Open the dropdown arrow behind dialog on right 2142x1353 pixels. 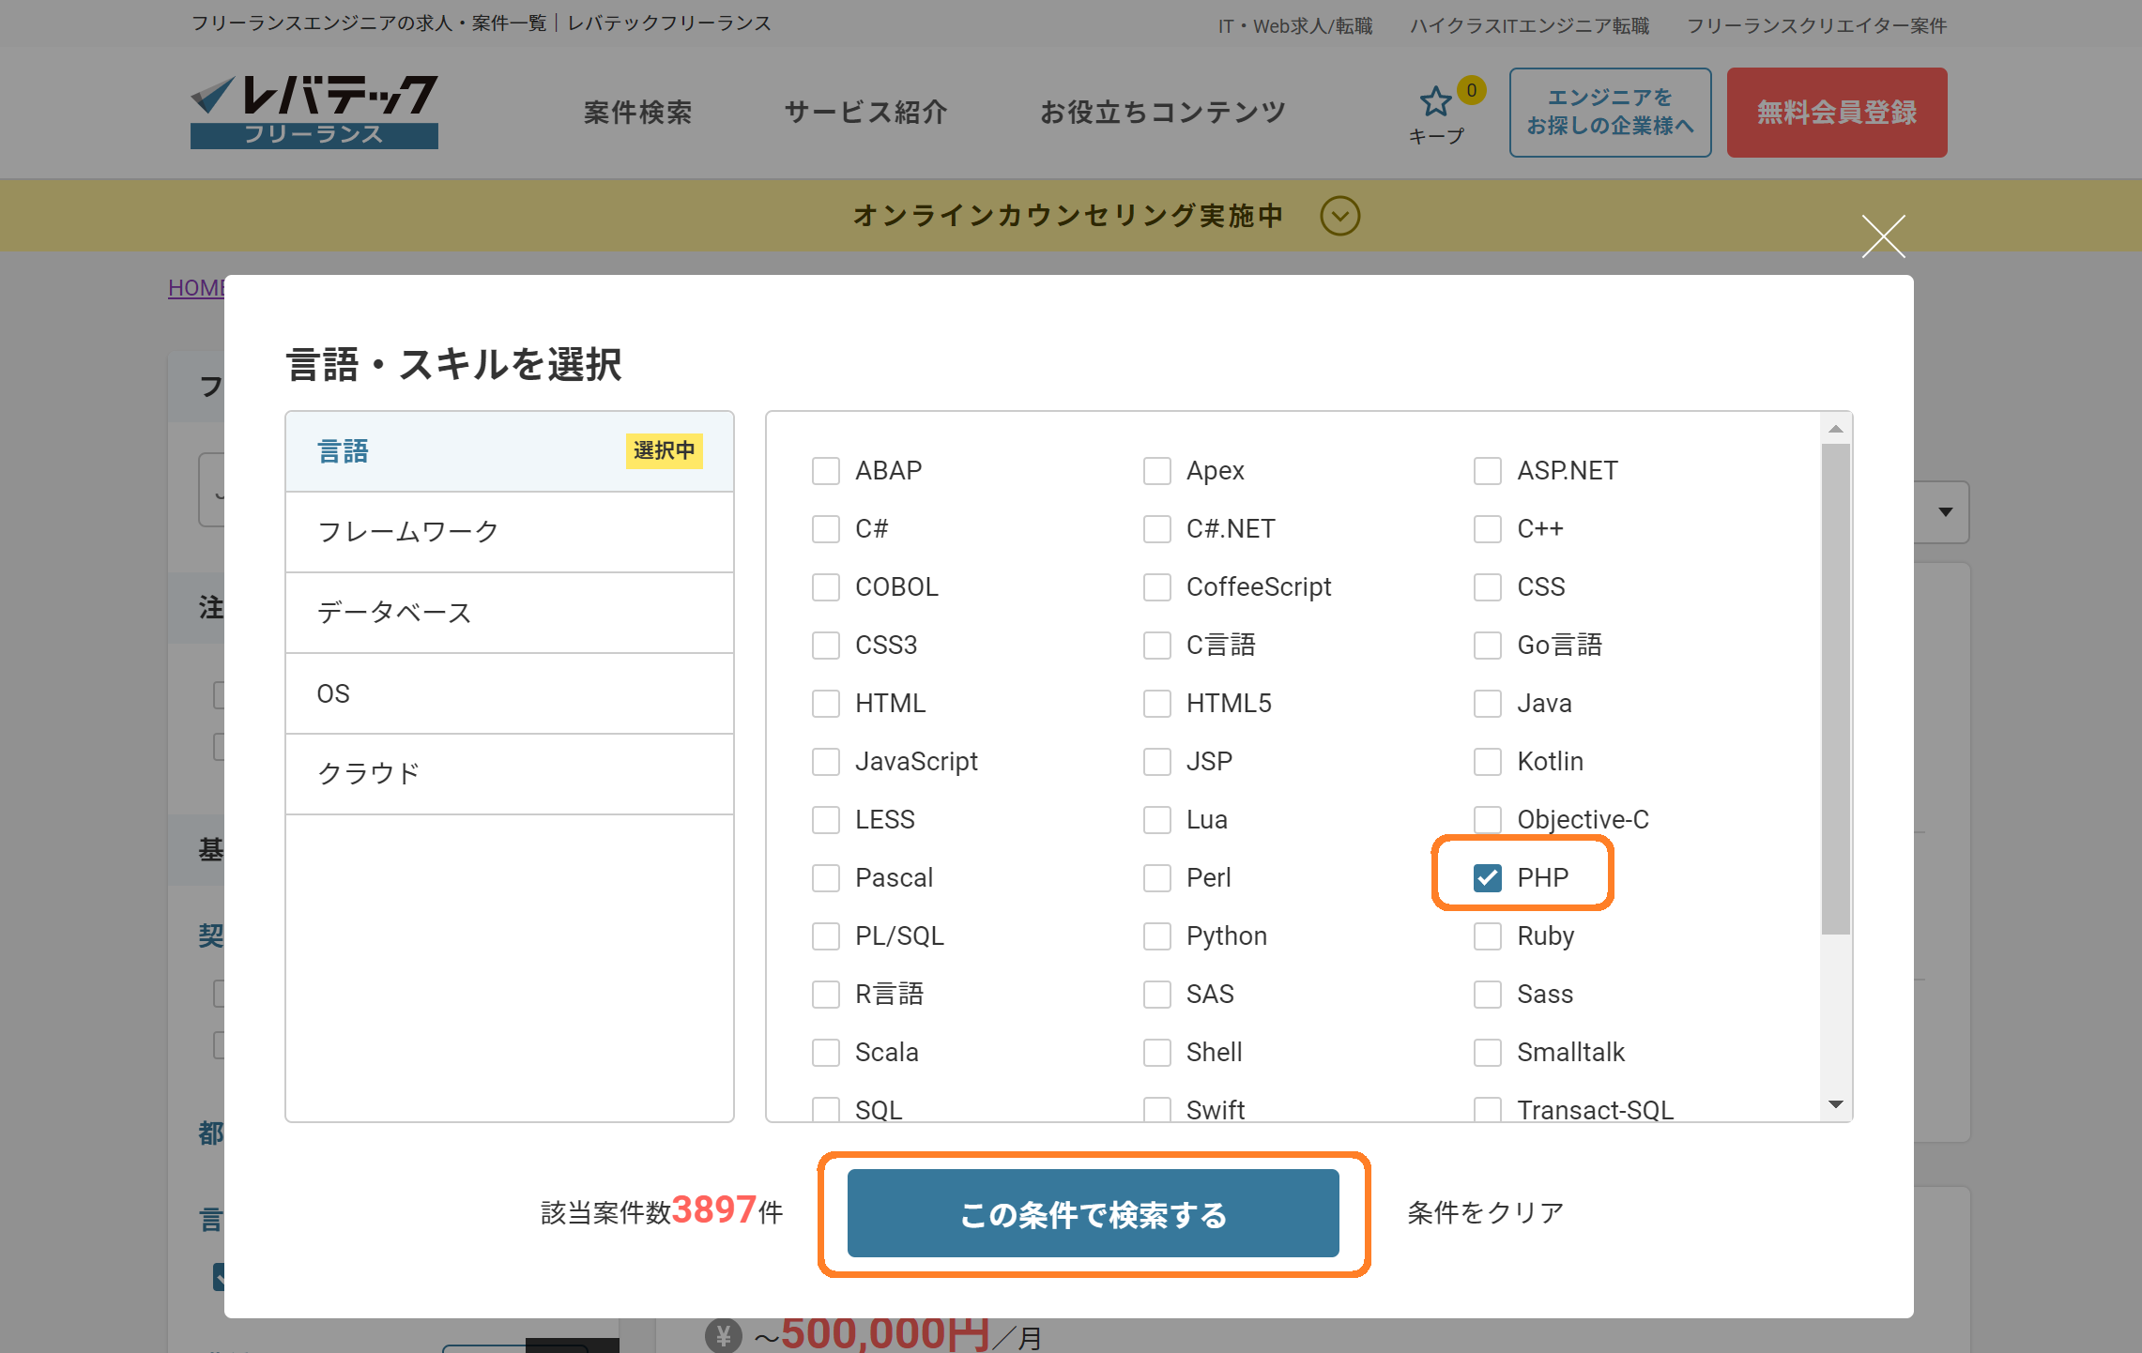point(1945,512)
